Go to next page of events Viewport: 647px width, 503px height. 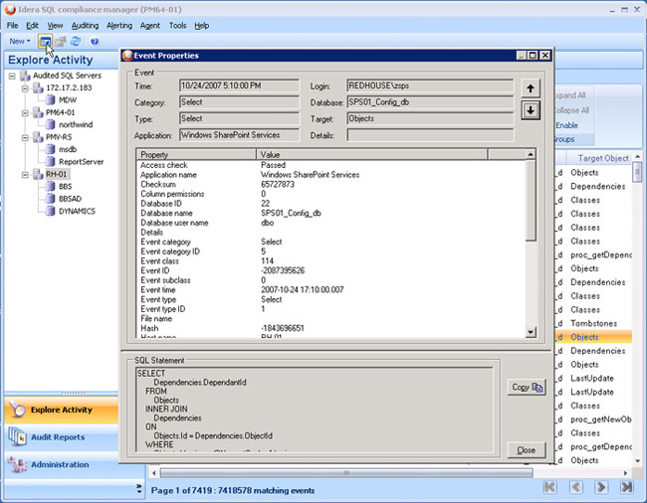(x=601, y=487)
